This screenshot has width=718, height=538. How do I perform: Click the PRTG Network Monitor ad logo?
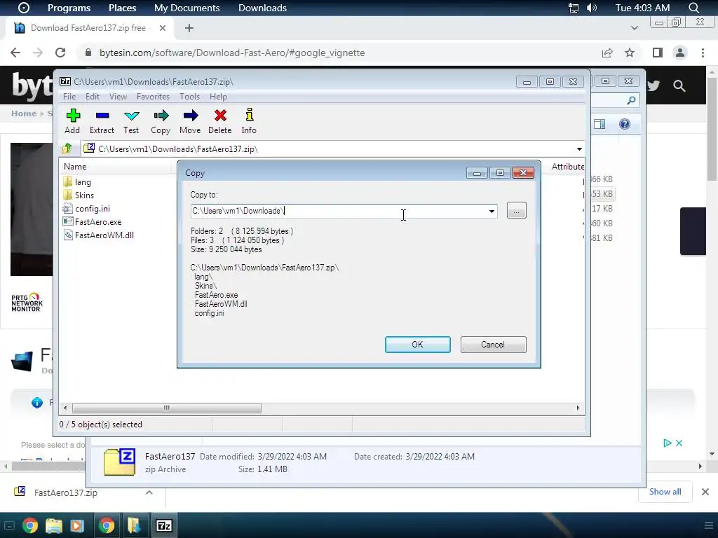27,303
